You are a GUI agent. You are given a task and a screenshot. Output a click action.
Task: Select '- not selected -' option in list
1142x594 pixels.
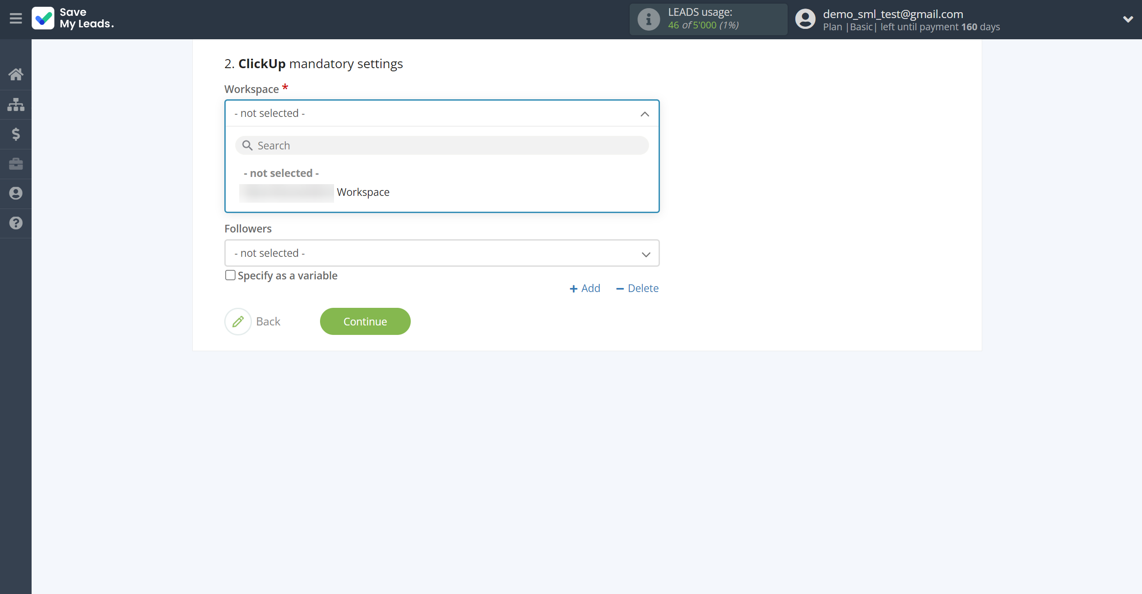[281, 173]
